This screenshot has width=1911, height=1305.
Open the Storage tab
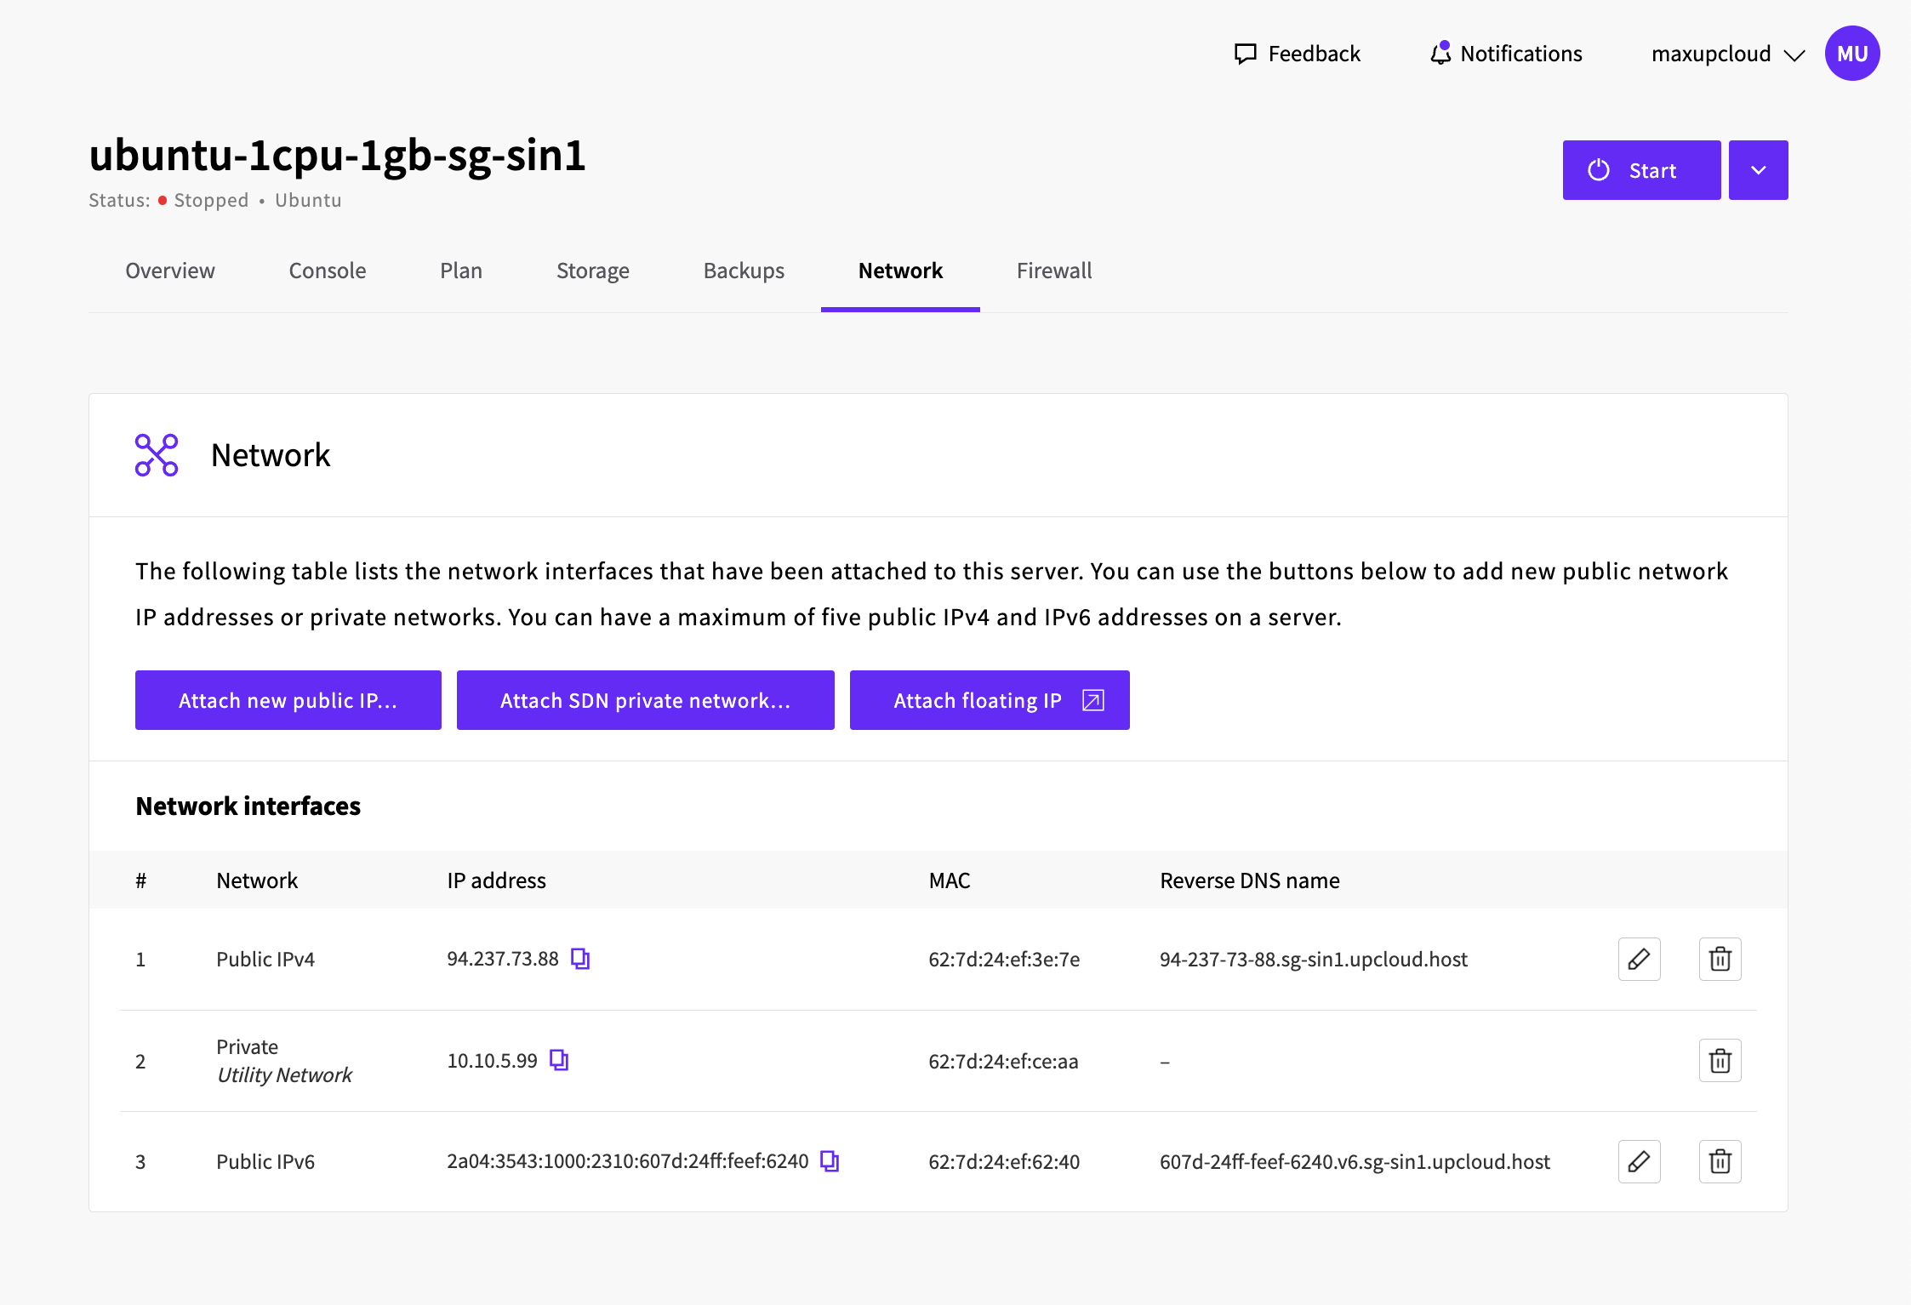[593, 271]
